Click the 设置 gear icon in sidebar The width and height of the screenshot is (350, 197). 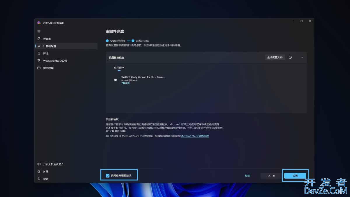coord(39,179)
